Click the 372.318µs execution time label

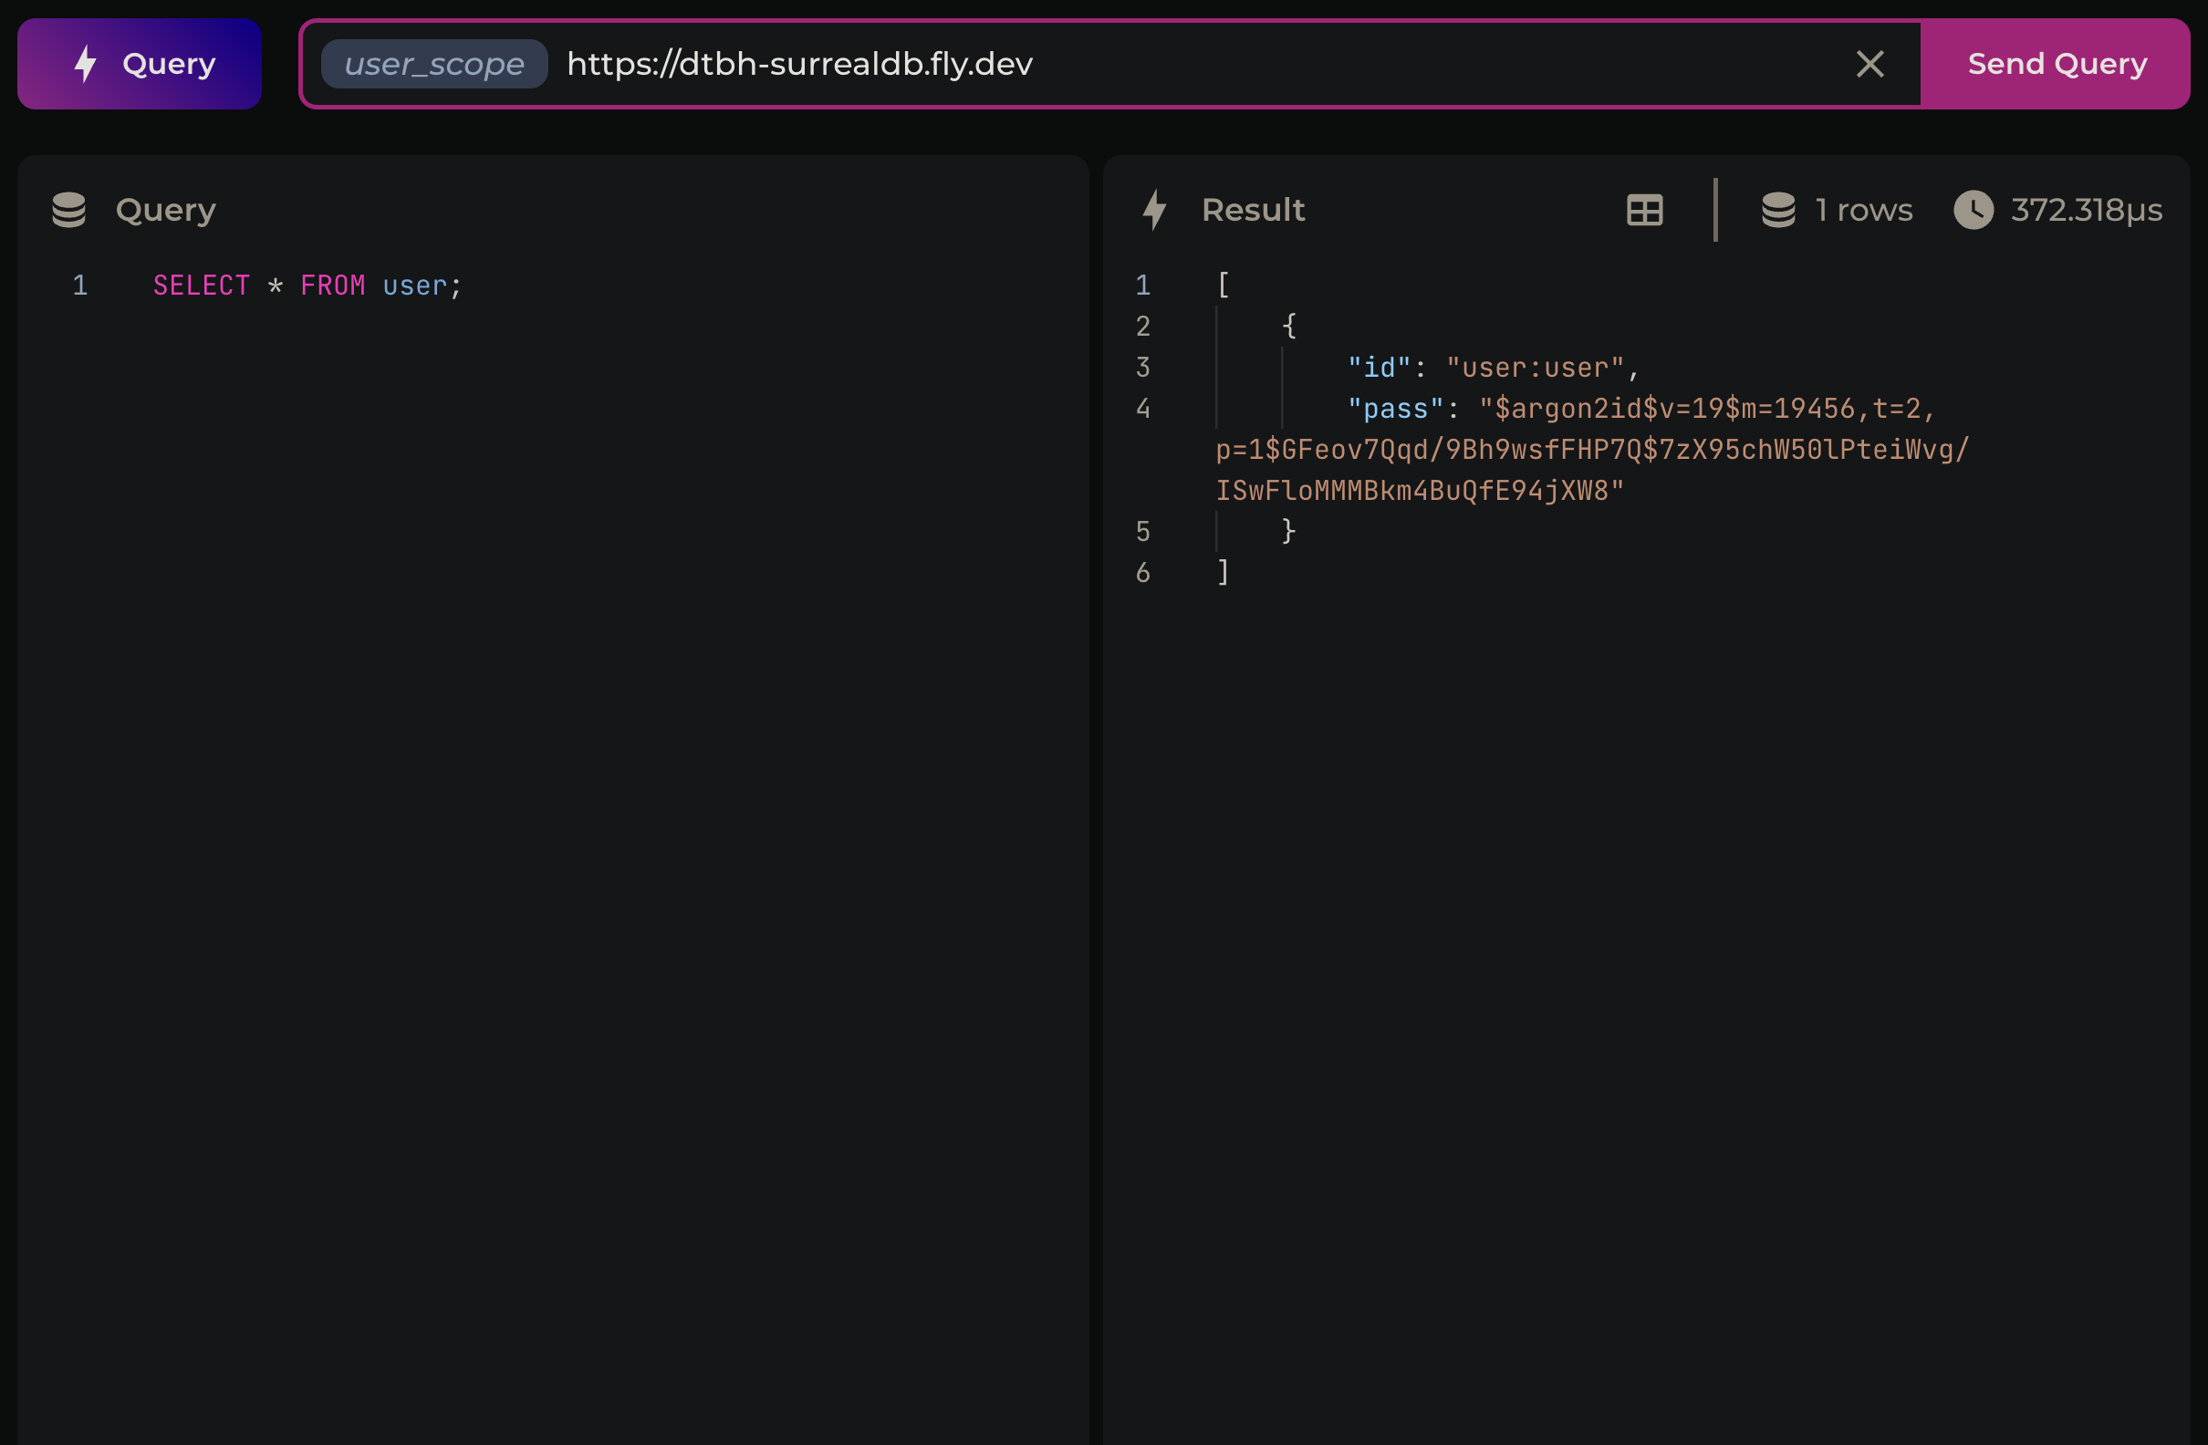coord(2086,211)
